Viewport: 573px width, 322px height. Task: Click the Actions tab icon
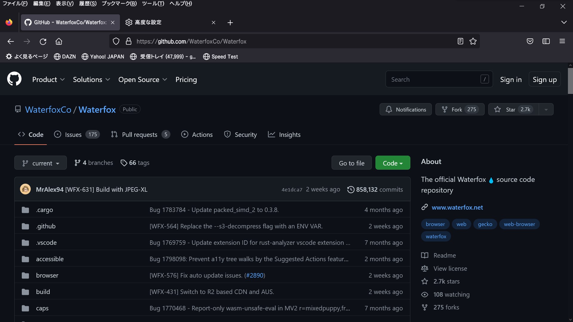(x=185, y=134)
